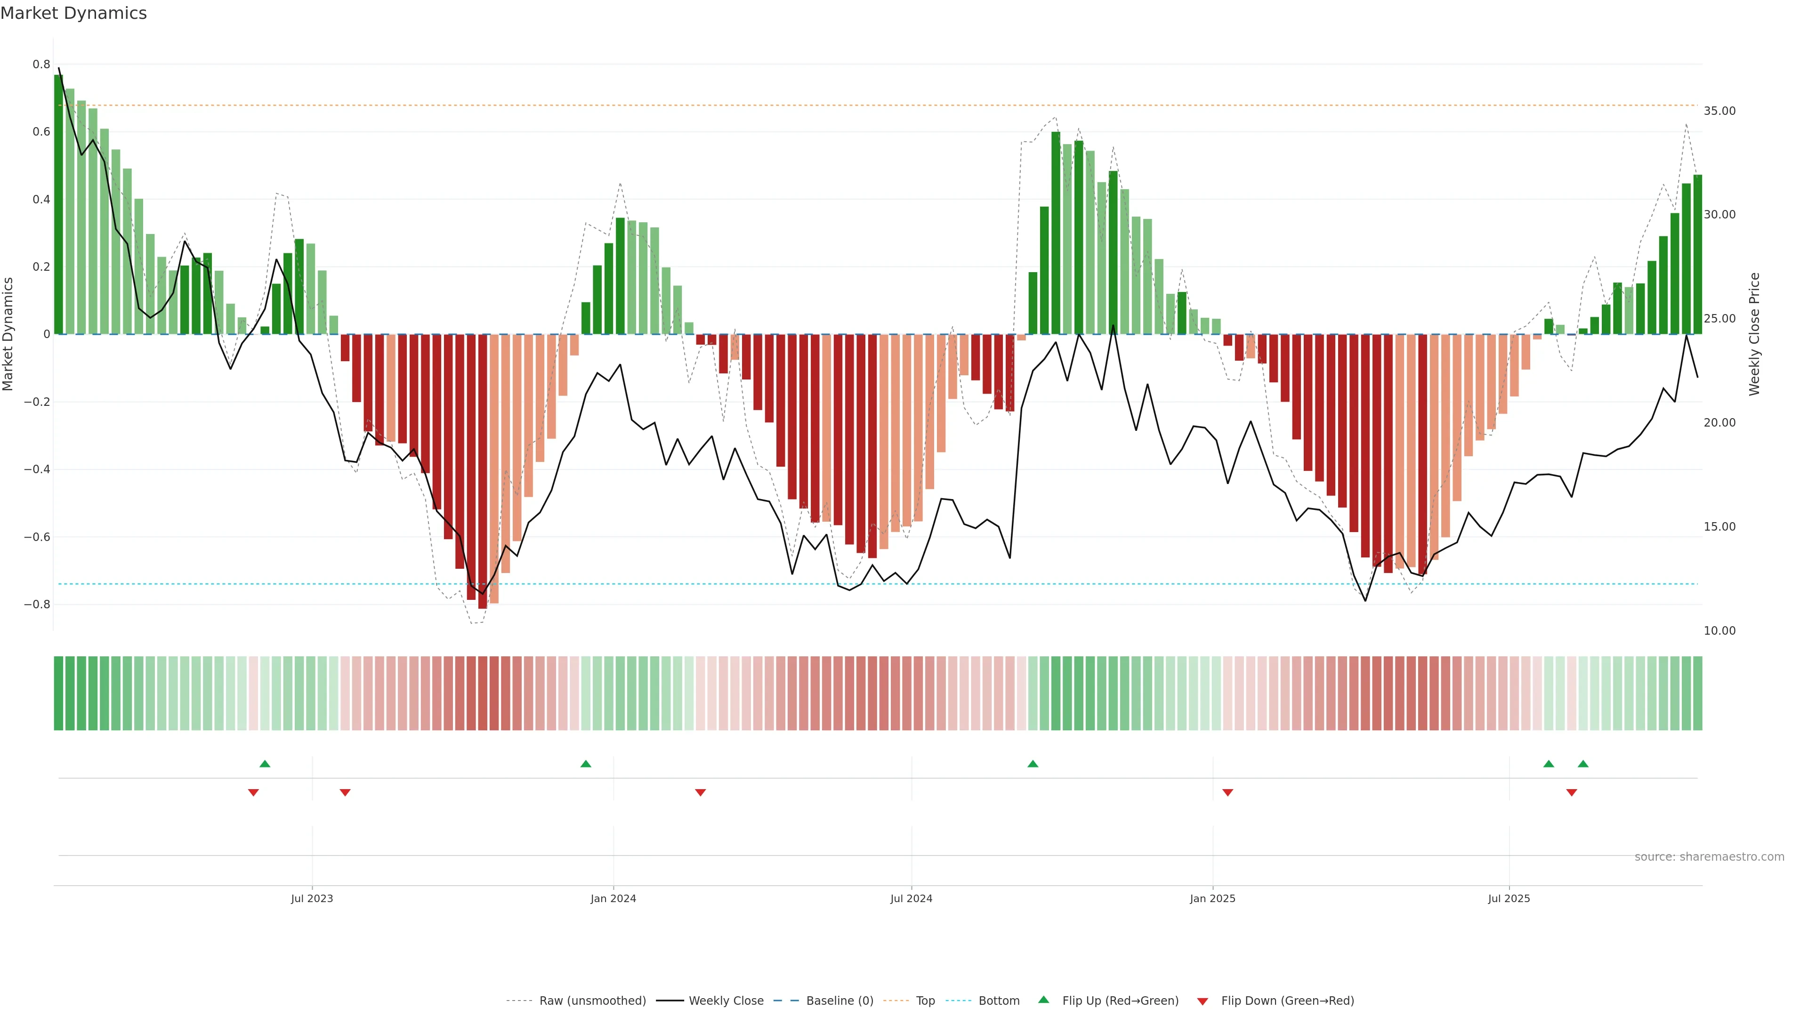
Task: Click flip-down triangle between Jan 2024 and Jul 2024
Action: click(x=701, y=792)
